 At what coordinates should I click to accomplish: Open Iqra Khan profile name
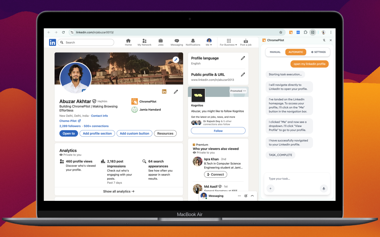(x=211, y=159)
